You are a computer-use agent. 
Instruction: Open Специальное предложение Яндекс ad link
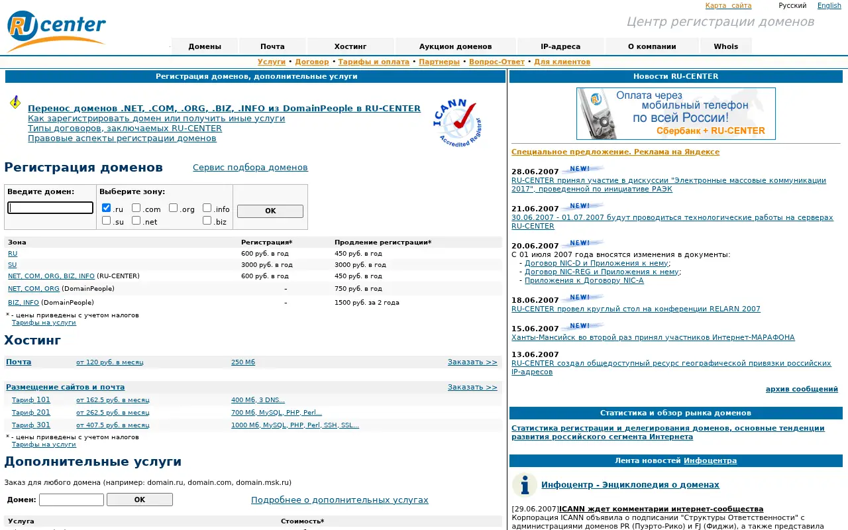point(615,152)
